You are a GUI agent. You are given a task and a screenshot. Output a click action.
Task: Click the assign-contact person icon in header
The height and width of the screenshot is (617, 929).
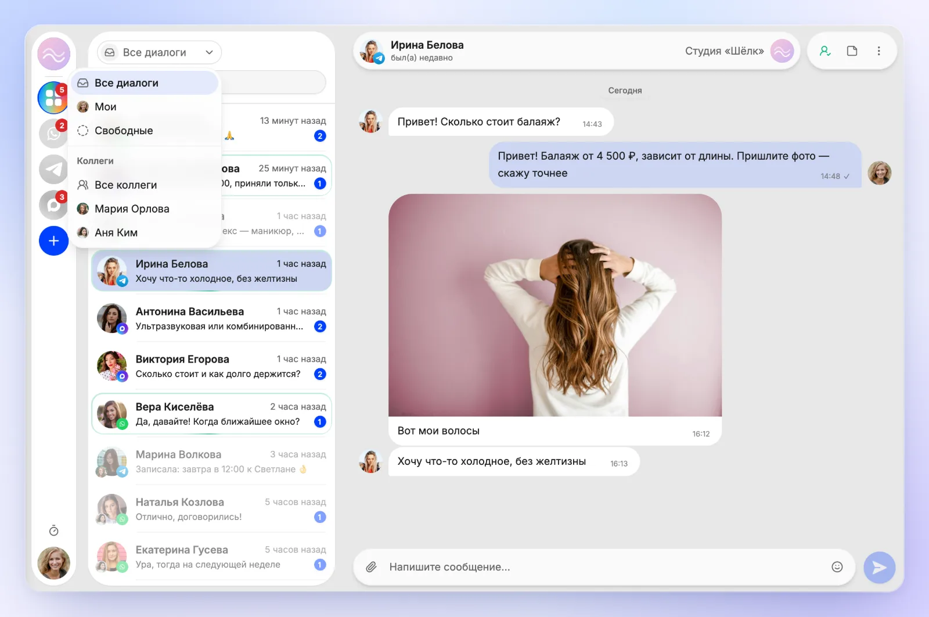coord(825,51)
